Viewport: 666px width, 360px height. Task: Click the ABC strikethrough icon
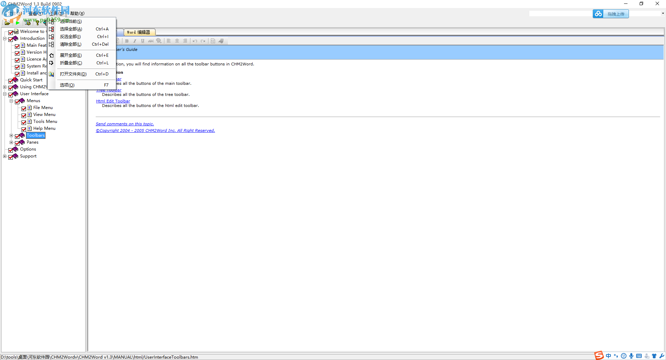click(x=151, y=41)
